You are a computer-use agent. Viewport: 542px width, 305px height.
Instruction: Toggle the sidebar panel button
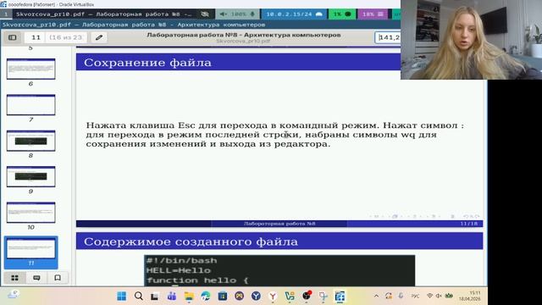pos(13,37)
